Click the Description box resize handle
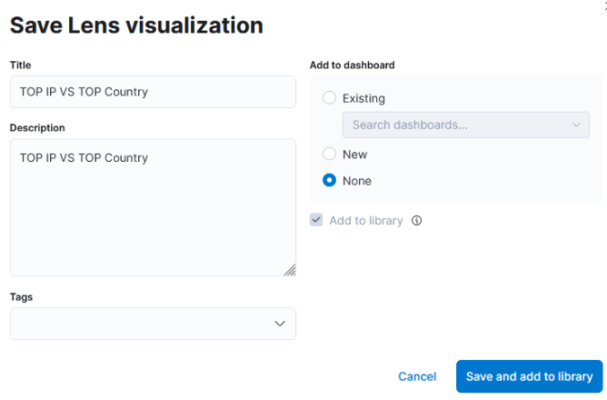The image size is (607, 400). tap(289, 269)
